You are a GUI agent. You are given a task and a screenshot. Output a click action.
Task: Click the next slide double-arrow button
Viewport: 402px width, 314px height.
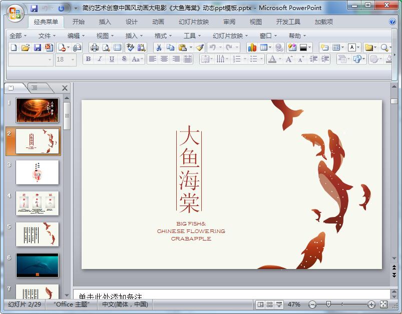[394, 275]
